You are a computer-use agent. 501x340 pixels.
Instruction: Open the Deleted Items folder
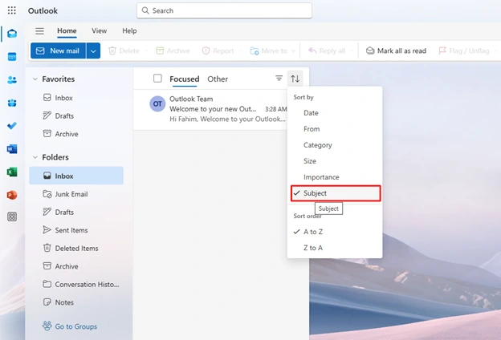tap(76, 248)
